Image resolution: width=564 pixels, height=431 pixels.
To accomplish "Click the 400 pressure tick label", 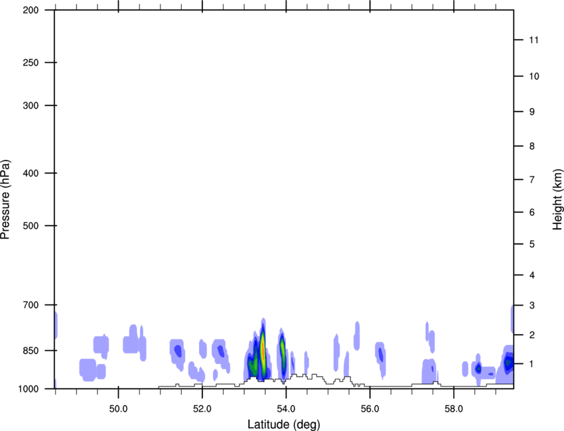I will click(x=31, y=173).
